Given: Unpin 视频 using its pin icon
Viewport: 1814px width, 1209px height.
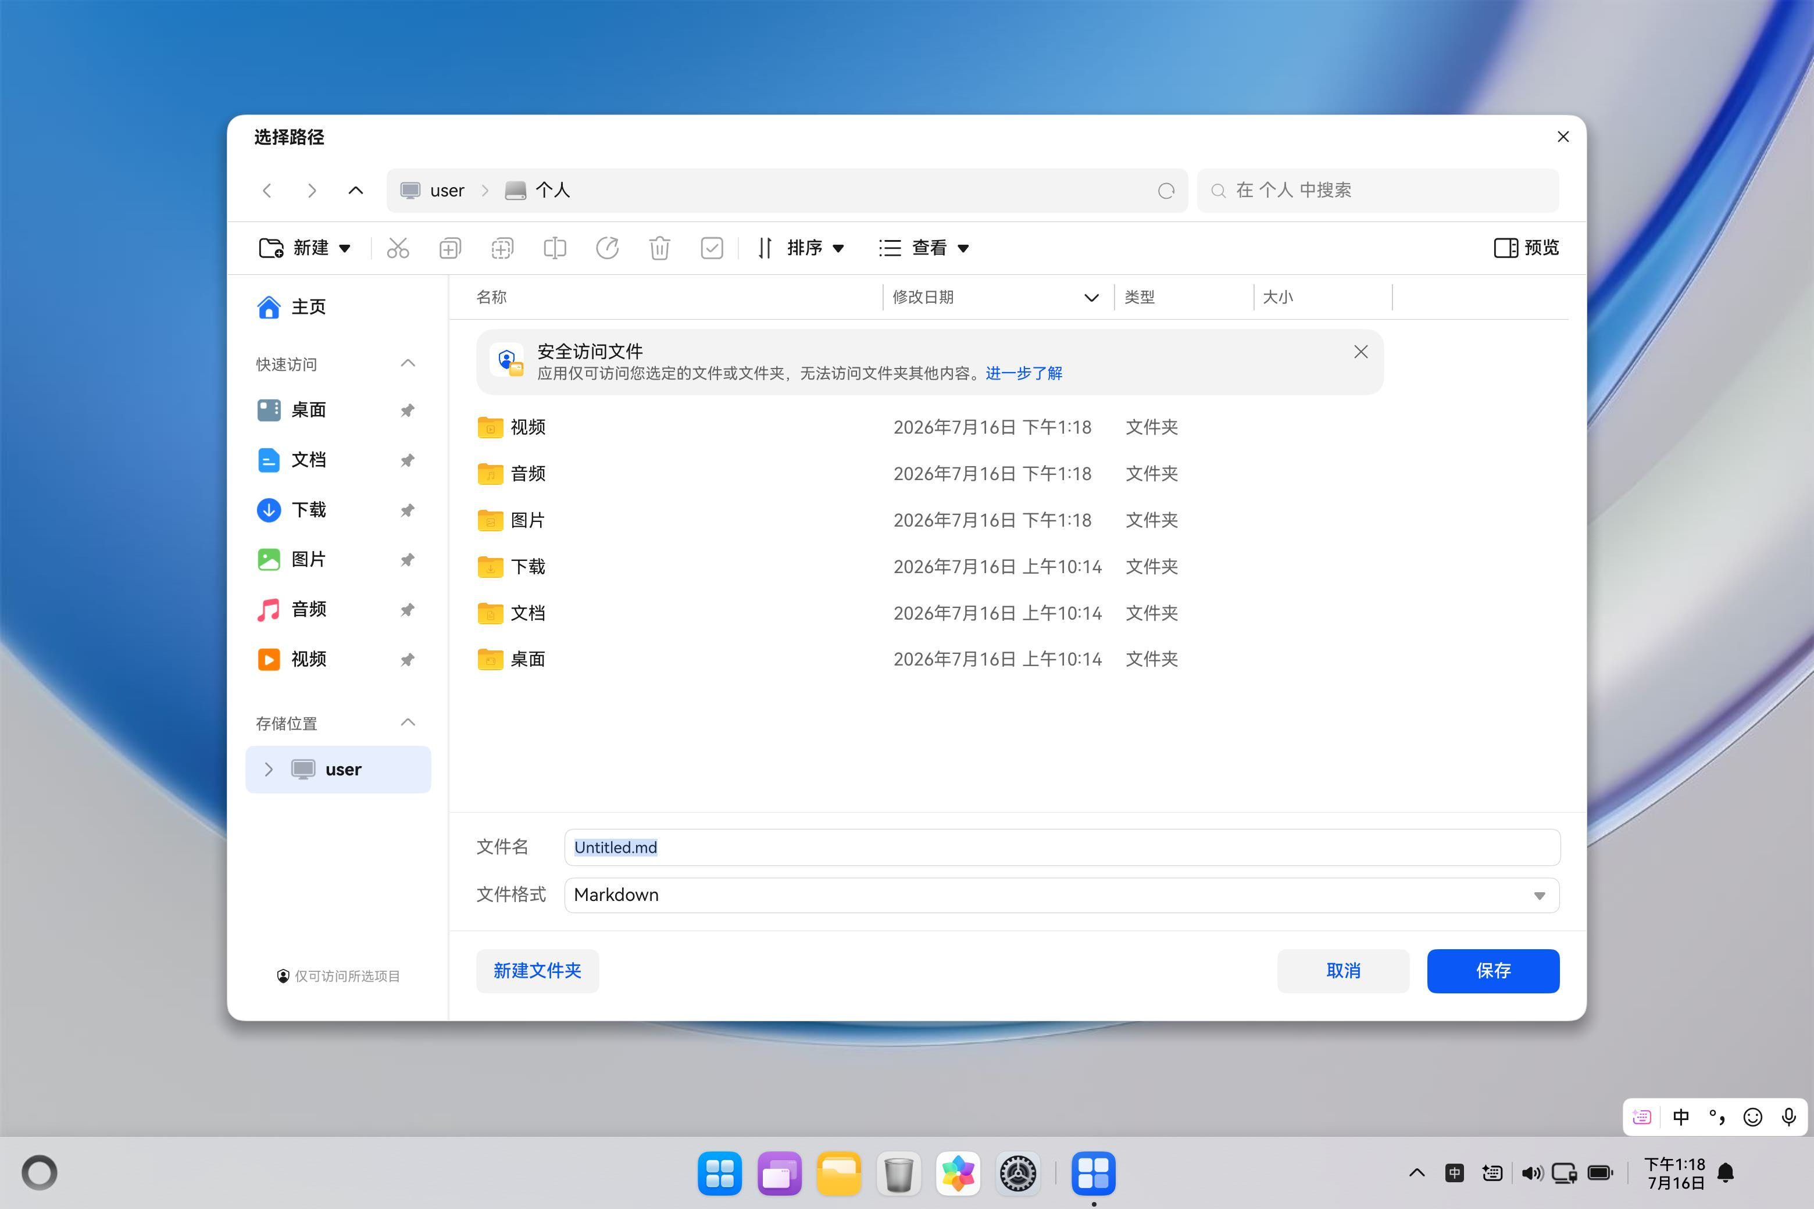Looking at the screenshot, I should 407,659.
